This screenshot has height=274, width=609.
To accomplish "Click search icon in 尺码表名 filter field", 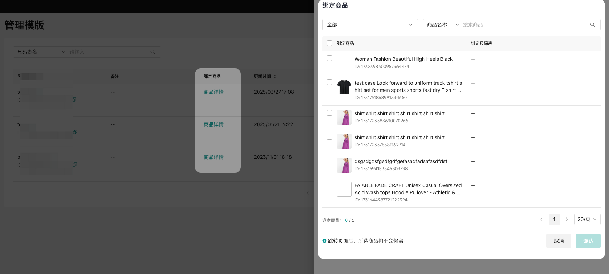I will coord(153,52).
